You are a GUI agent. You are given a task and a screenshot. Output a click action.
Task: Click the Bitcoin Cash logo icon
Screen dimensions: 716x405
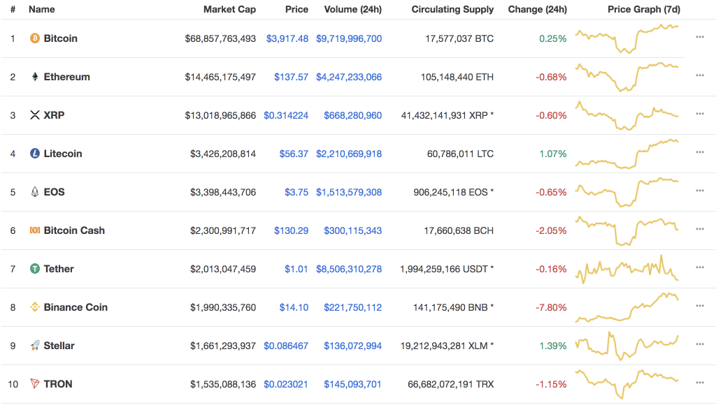[x=35, y=230]
